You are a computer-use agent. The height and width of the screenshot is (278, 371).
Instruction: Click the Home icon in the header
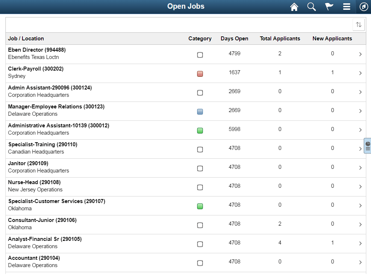[294, 7]
